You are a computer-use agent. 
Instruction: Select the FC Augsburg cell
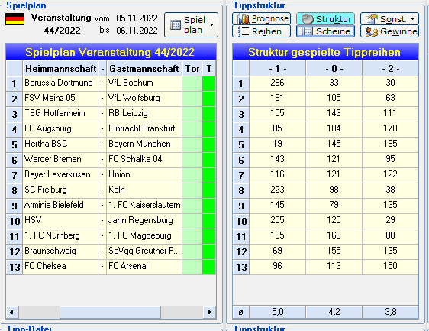click(60, 129)
